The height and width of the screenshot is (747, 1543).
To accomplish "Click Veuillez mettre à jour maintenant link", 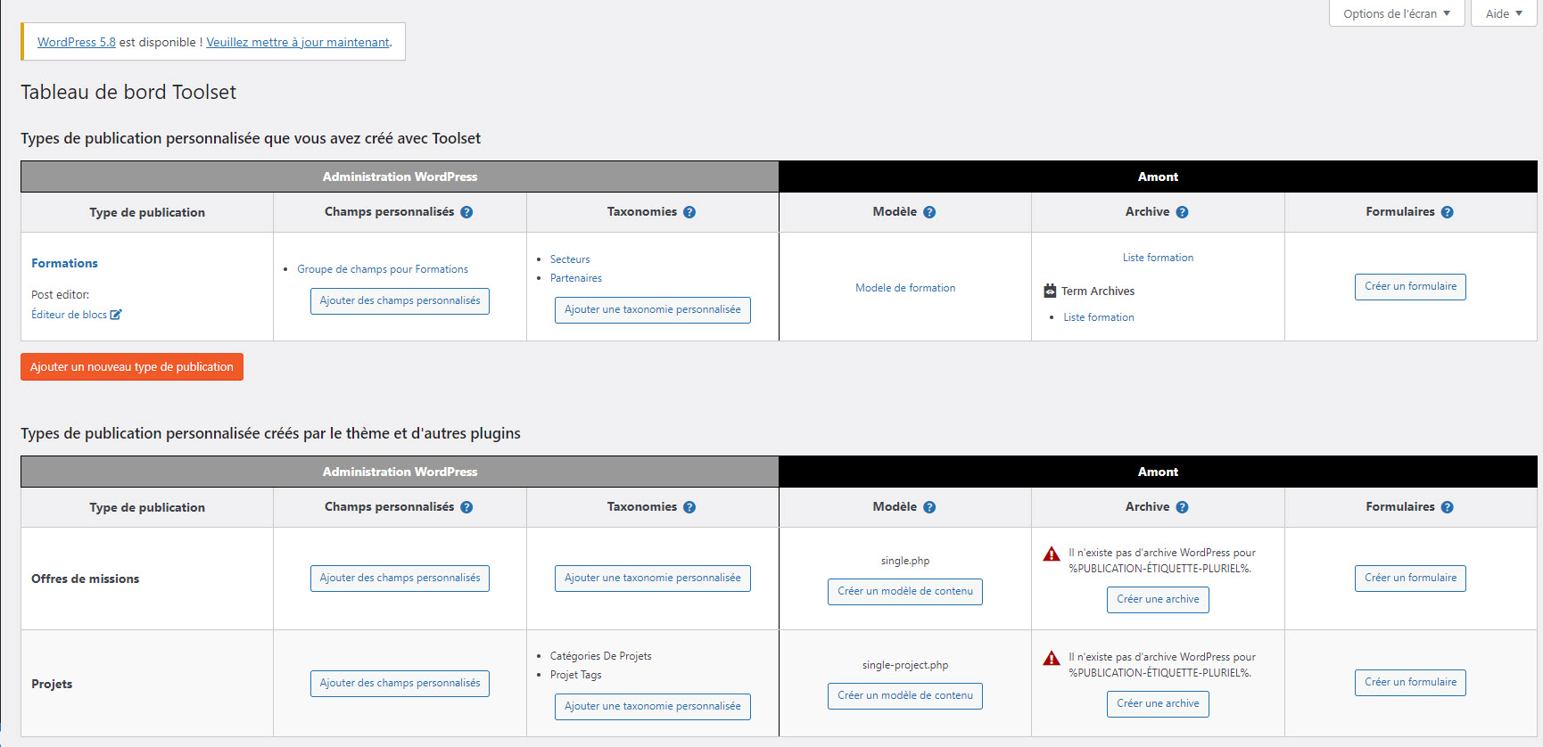I will [x=298, y=42].
